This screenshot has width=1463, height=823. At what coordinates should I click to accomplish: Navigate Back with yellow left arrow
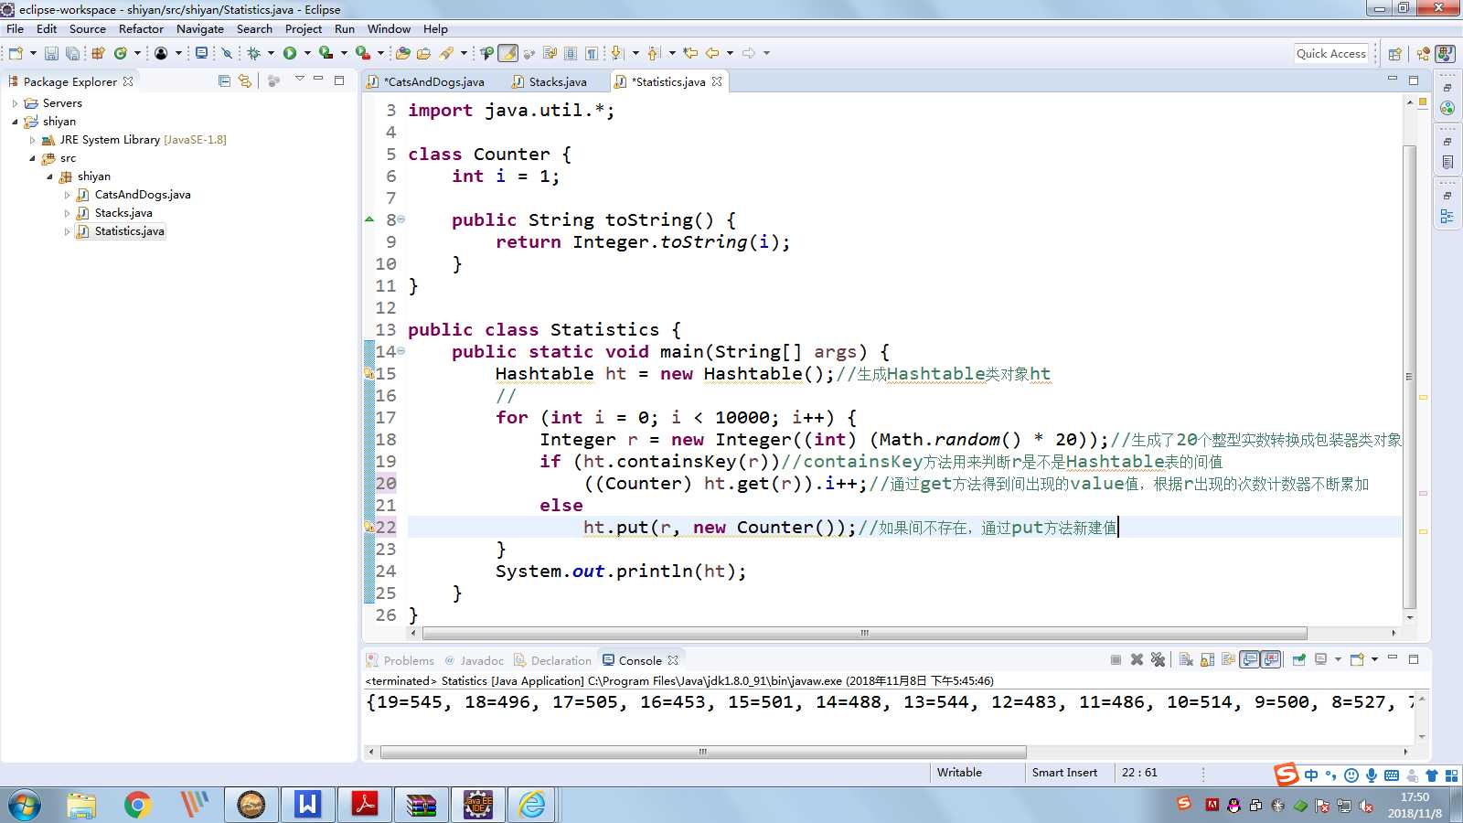[x=711, y=53]
